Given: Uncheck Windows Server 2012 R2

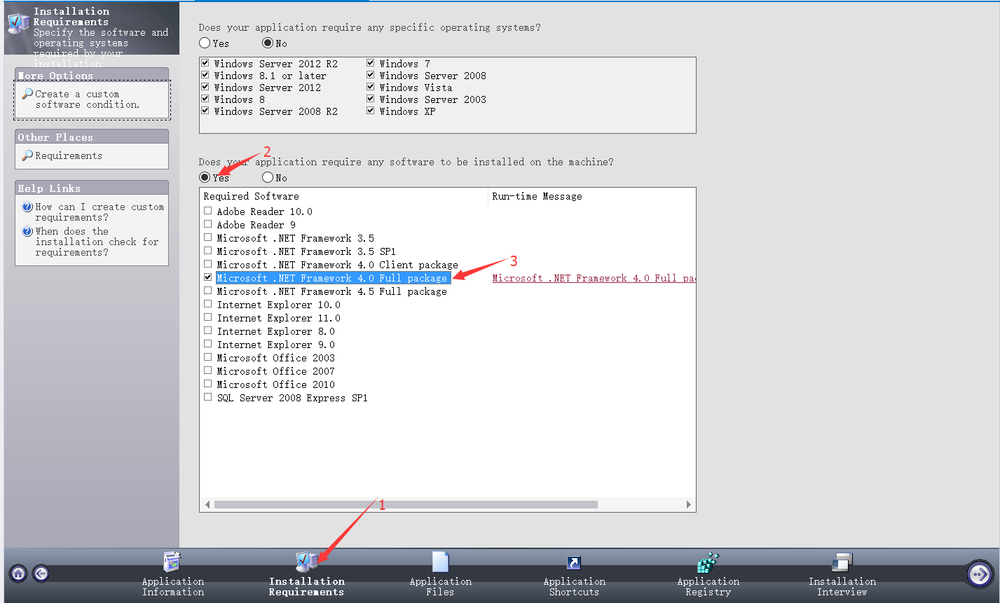Looking at the screenshot, I should point(205,63).
